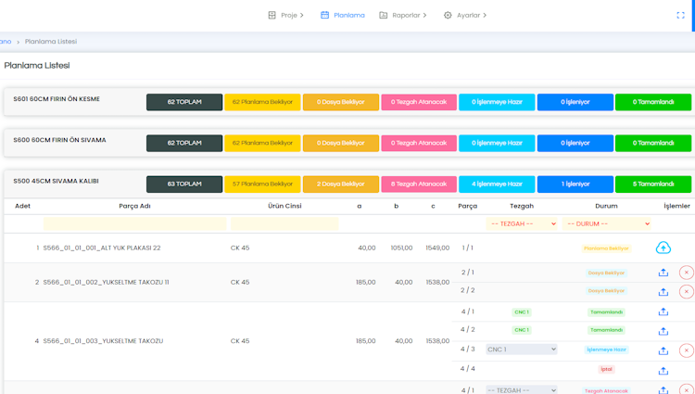Click upload icon for part 2 / 2

[x=663, y=292]
